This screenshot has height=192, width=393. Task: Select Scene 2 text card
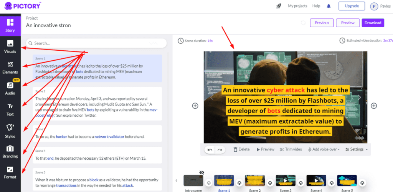tap(97, 104)
